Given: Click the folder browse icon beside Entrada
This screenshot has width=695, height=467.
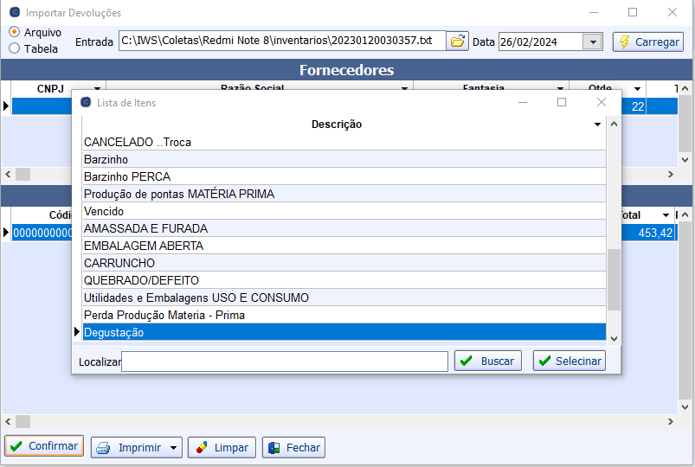Looking at the screenshot, I should (458, 41).
